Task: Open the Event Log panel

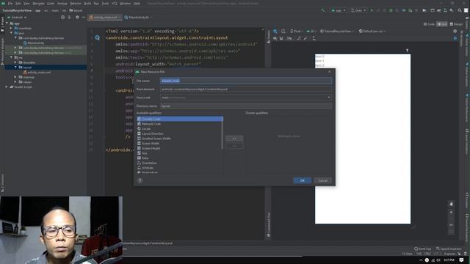Action: point(423,249)
